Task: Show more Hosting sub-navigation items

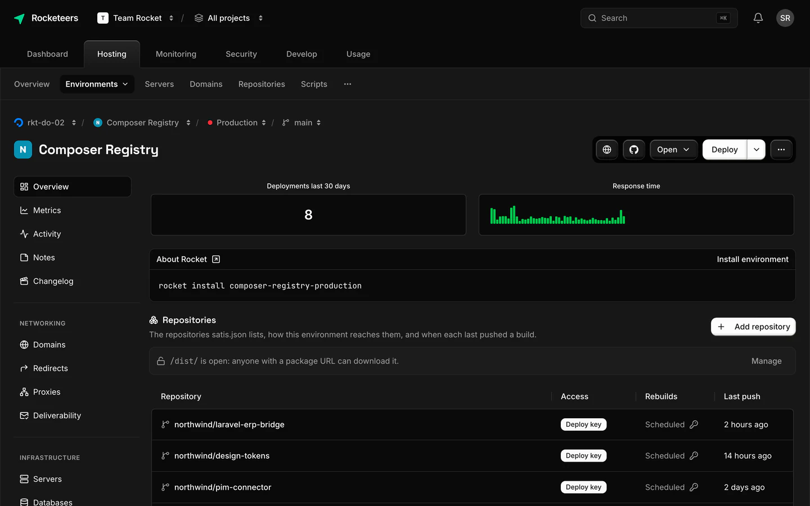Action: 348,84
